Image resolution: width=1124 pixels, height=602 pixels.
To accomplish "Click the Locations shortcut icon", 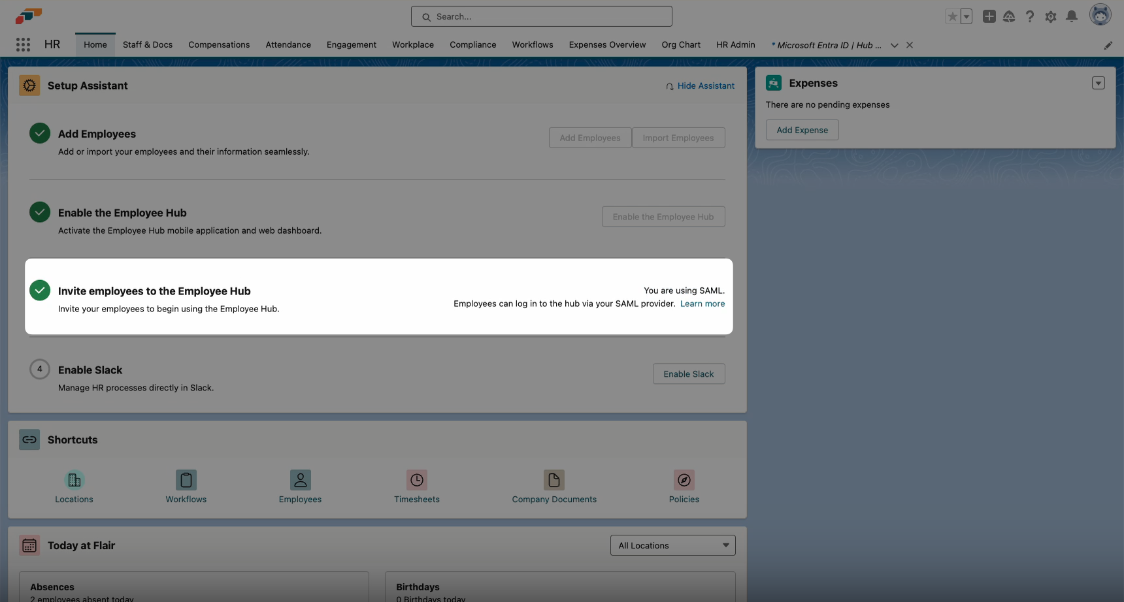I will [x=74, y=480].
